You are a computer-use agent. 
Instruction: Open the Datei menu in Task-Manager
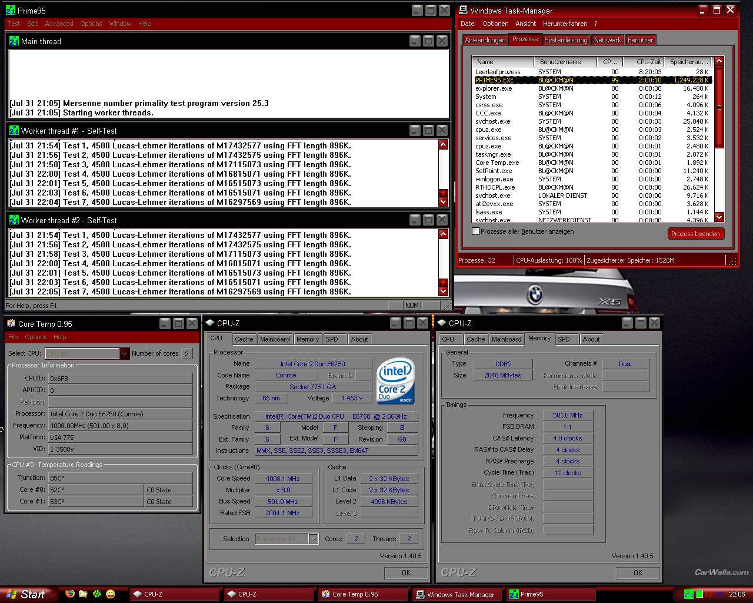coord(468,24)
